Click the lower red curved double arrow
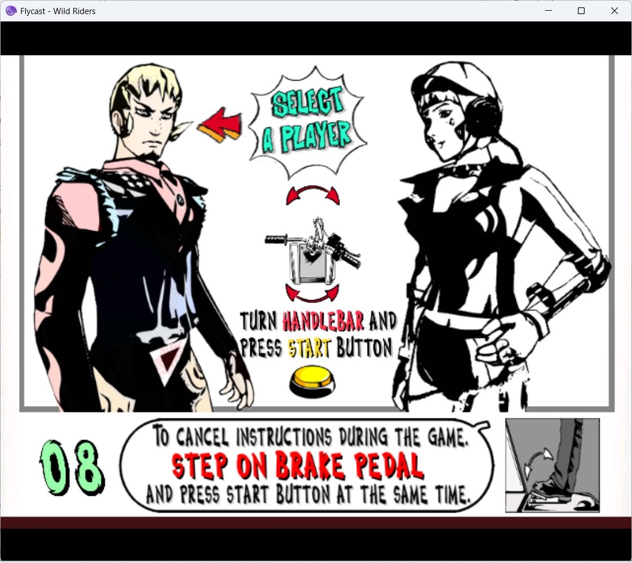 [x=313, y=293]
